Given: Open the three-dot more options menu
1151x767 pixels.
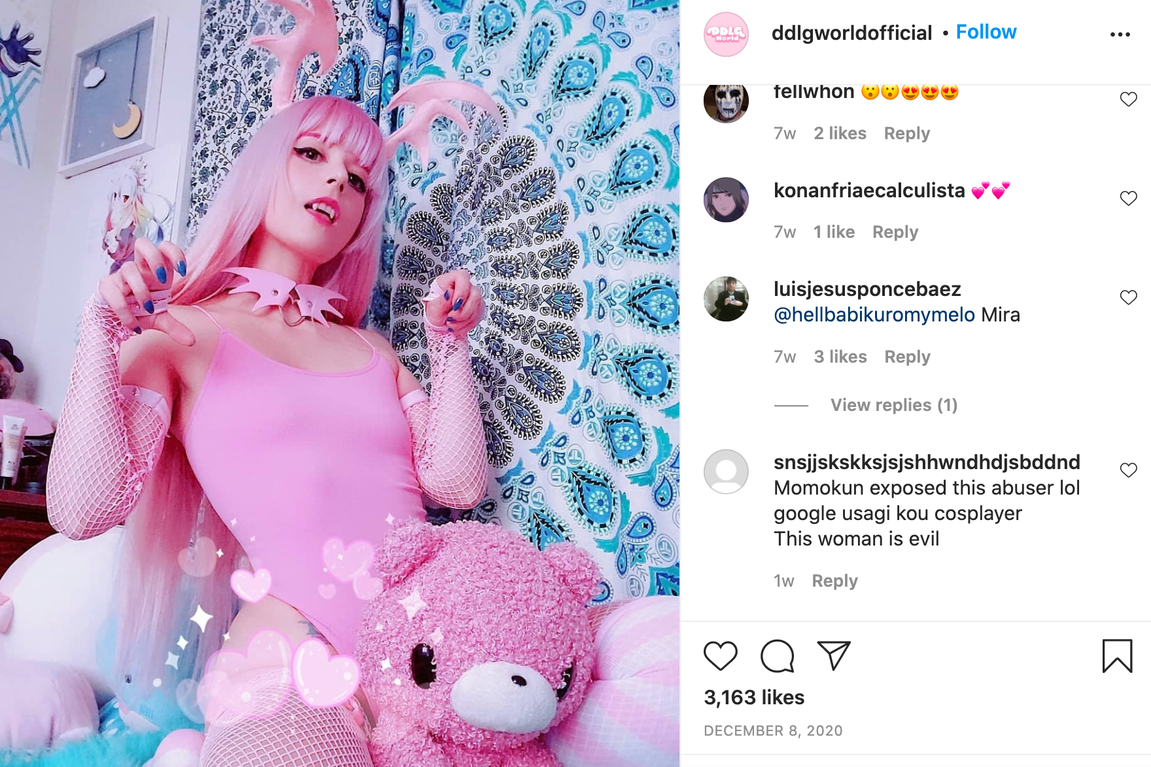Looking at the screenshot, I should click(1120, 34).
